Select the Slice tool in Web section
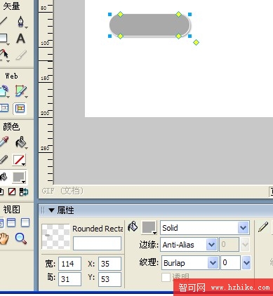Image resolution: width=273 pixels, height=296 pixels. 20,91
